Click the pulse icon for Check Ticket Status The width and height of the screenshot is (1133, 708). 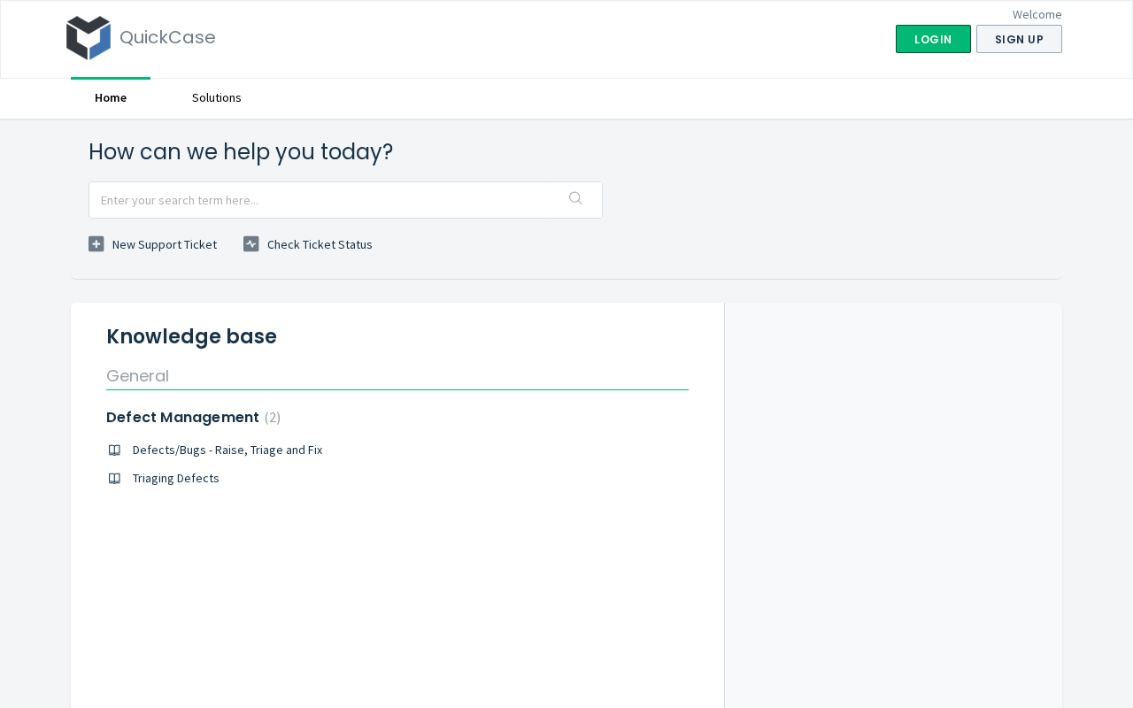(251, 244)
